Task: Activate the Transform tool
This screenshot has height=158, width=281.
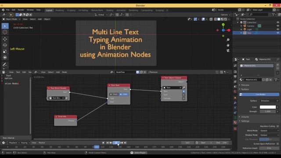Action: (5, 57)
